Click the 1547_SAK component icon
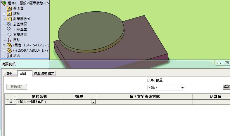This screenshot has width=230, height=136. pyautogui.click(x=9, y=45)
